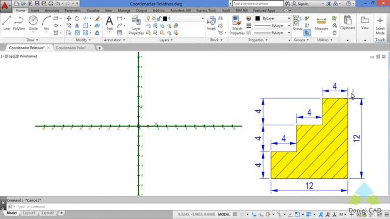390x219 pixels.
Task: Click the Mirror tool icon
Action: click(x=77, y=26)
